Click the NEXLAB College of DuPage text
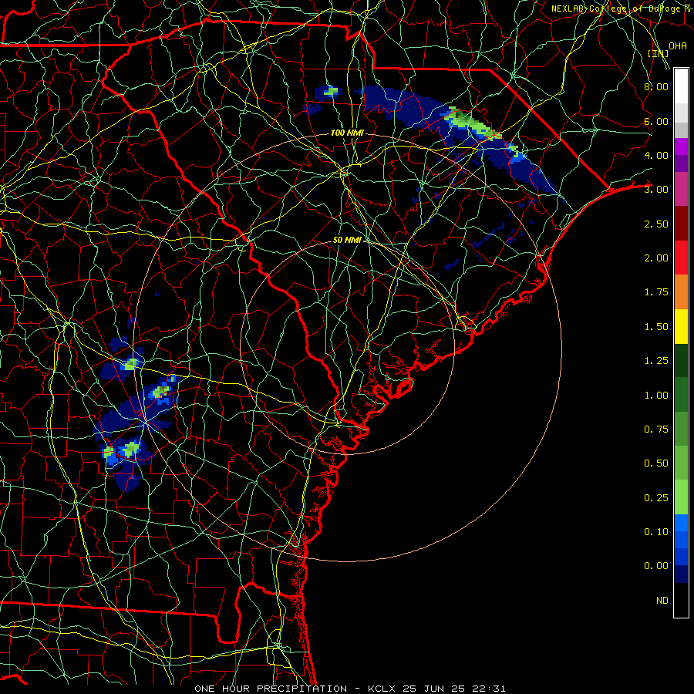694x694 pixels. point(622,8)
